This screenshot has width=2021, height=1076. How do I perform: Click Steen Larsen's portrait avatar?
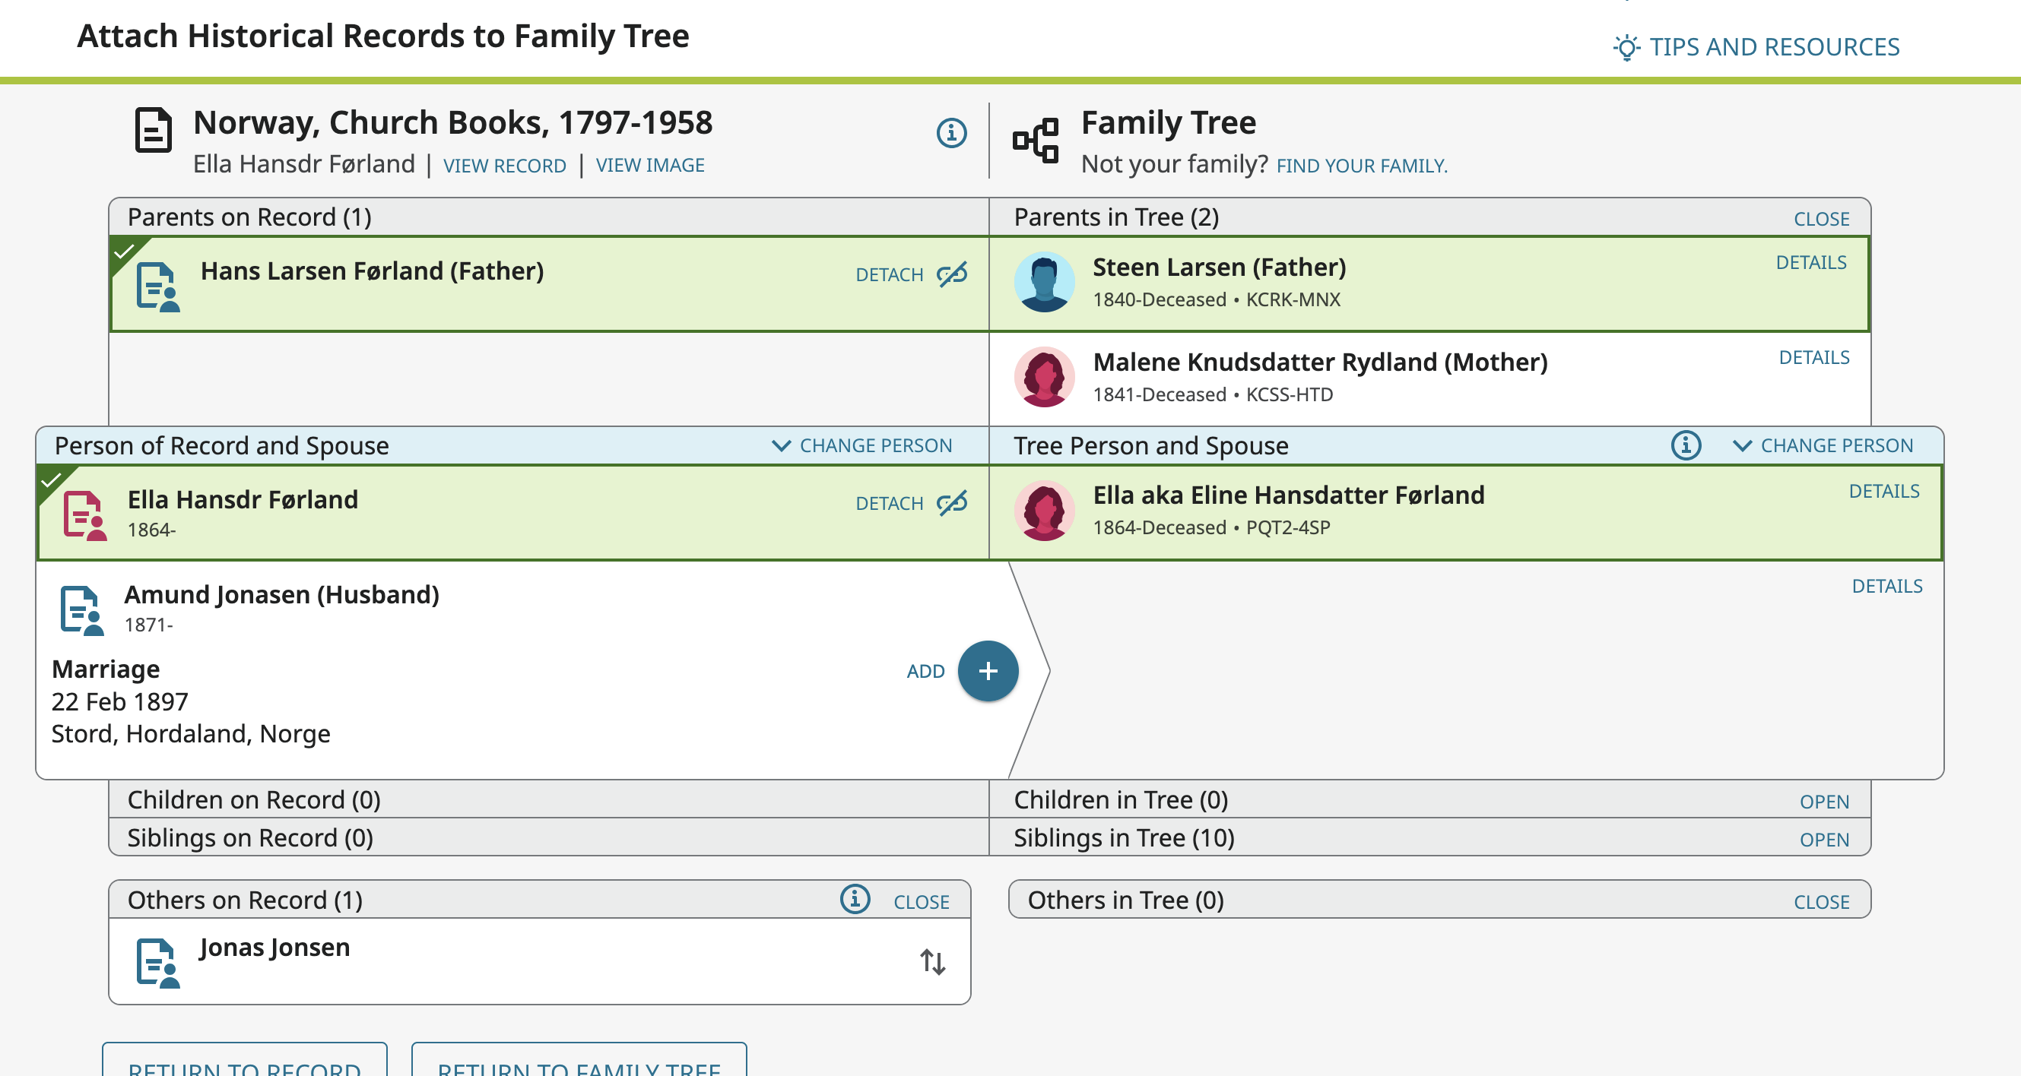(1043, 283)
